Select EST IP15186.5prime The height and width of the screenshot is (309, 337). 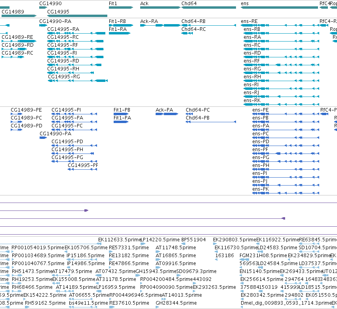tap(86, 256)
